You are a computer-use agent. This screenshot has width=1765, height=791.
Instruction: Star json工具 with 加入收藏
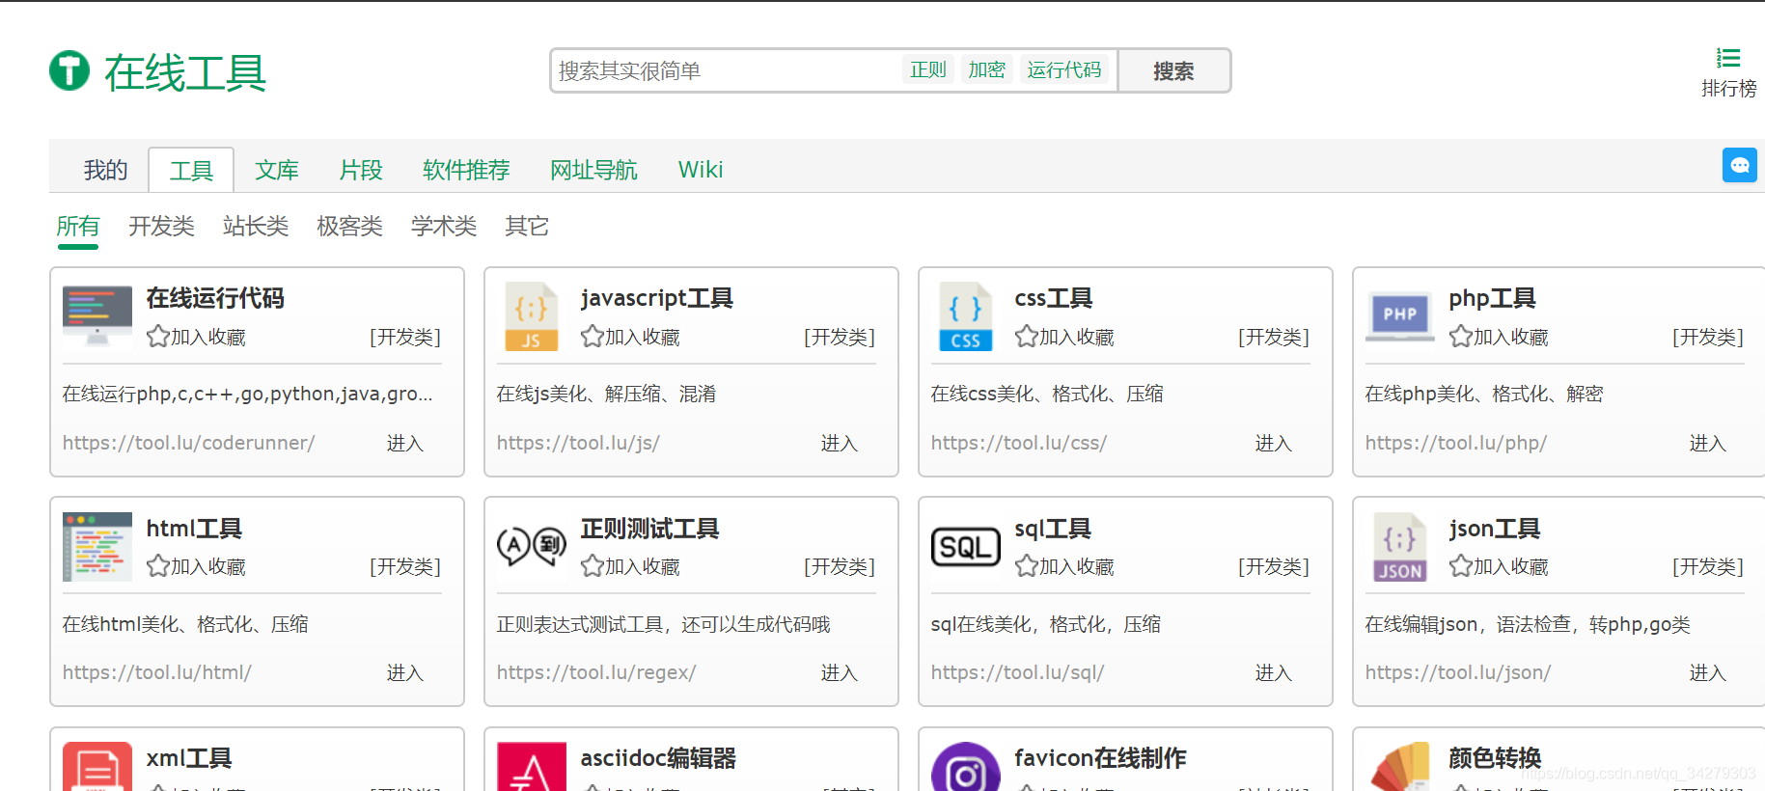click(x=1499, y=566)
